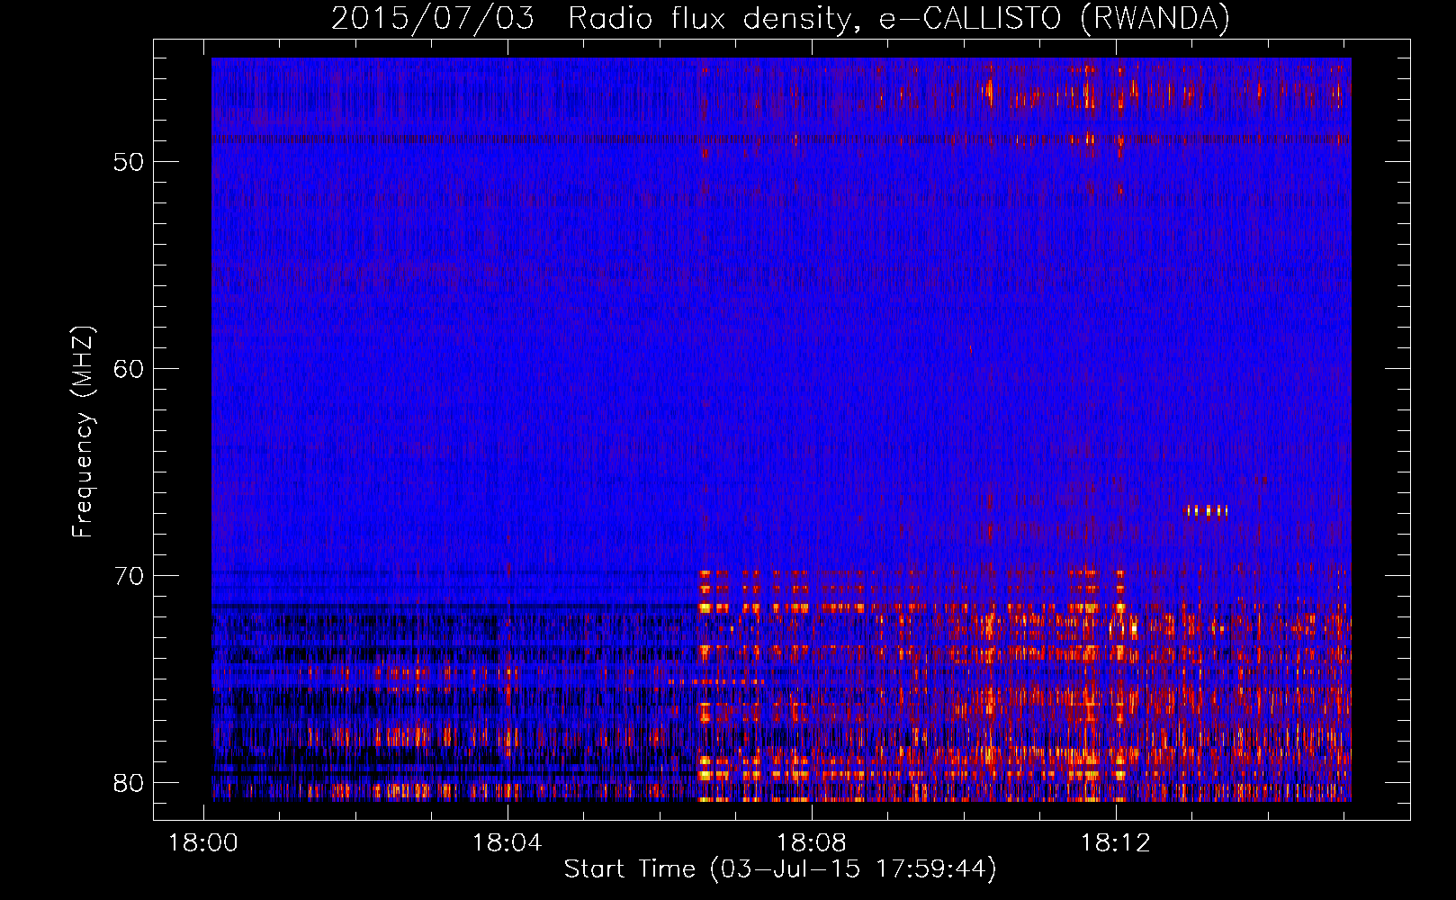1456x900 pixels.
Task: Select the 80 MHz tick label
Action: [x=129, y=783]
